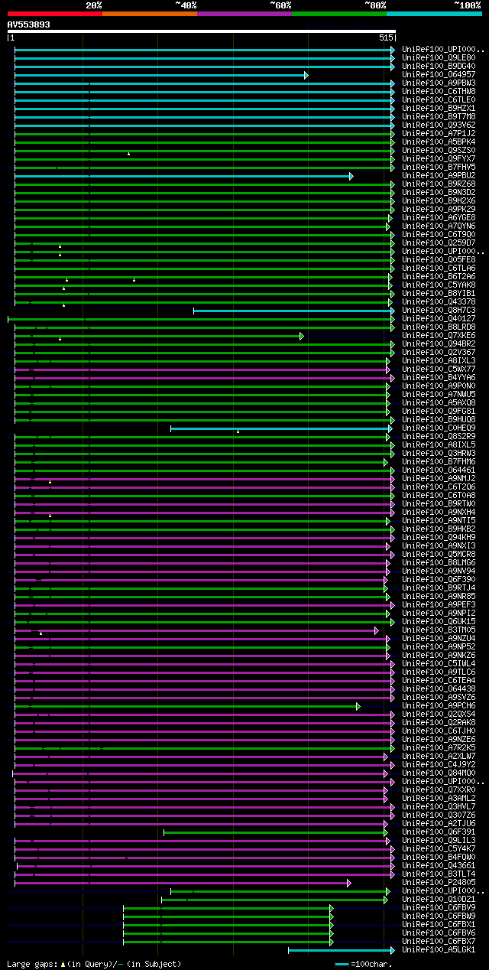Click the green ~80% identity legend bar
The width and height of the screenshot is (489, 970).
[x=338, y=14]
